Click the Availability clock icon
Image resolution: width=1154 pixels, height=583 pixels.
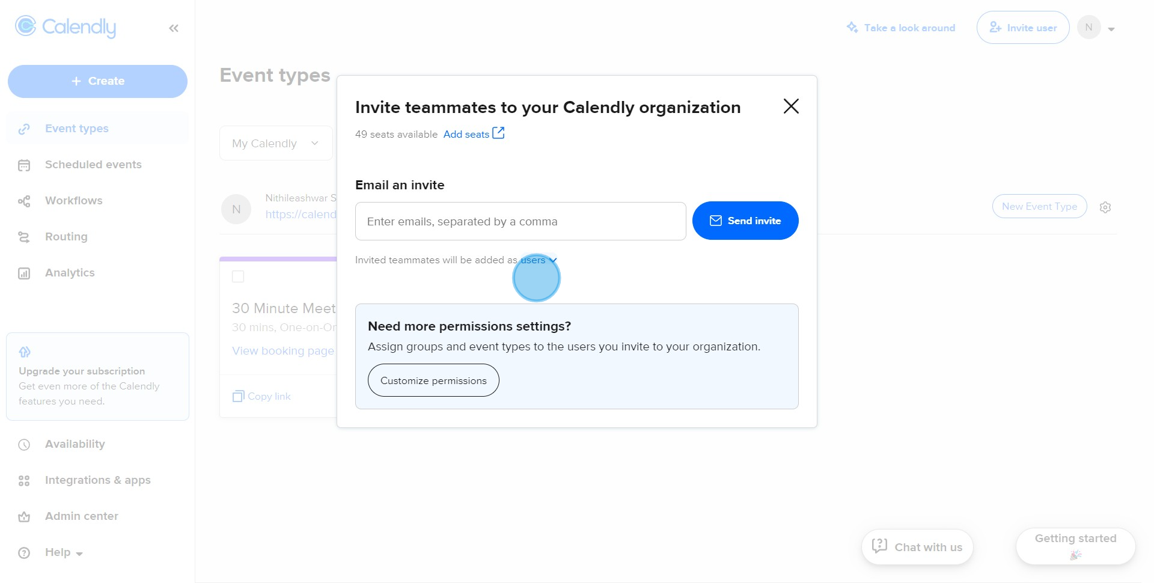[x=24, y=445]
